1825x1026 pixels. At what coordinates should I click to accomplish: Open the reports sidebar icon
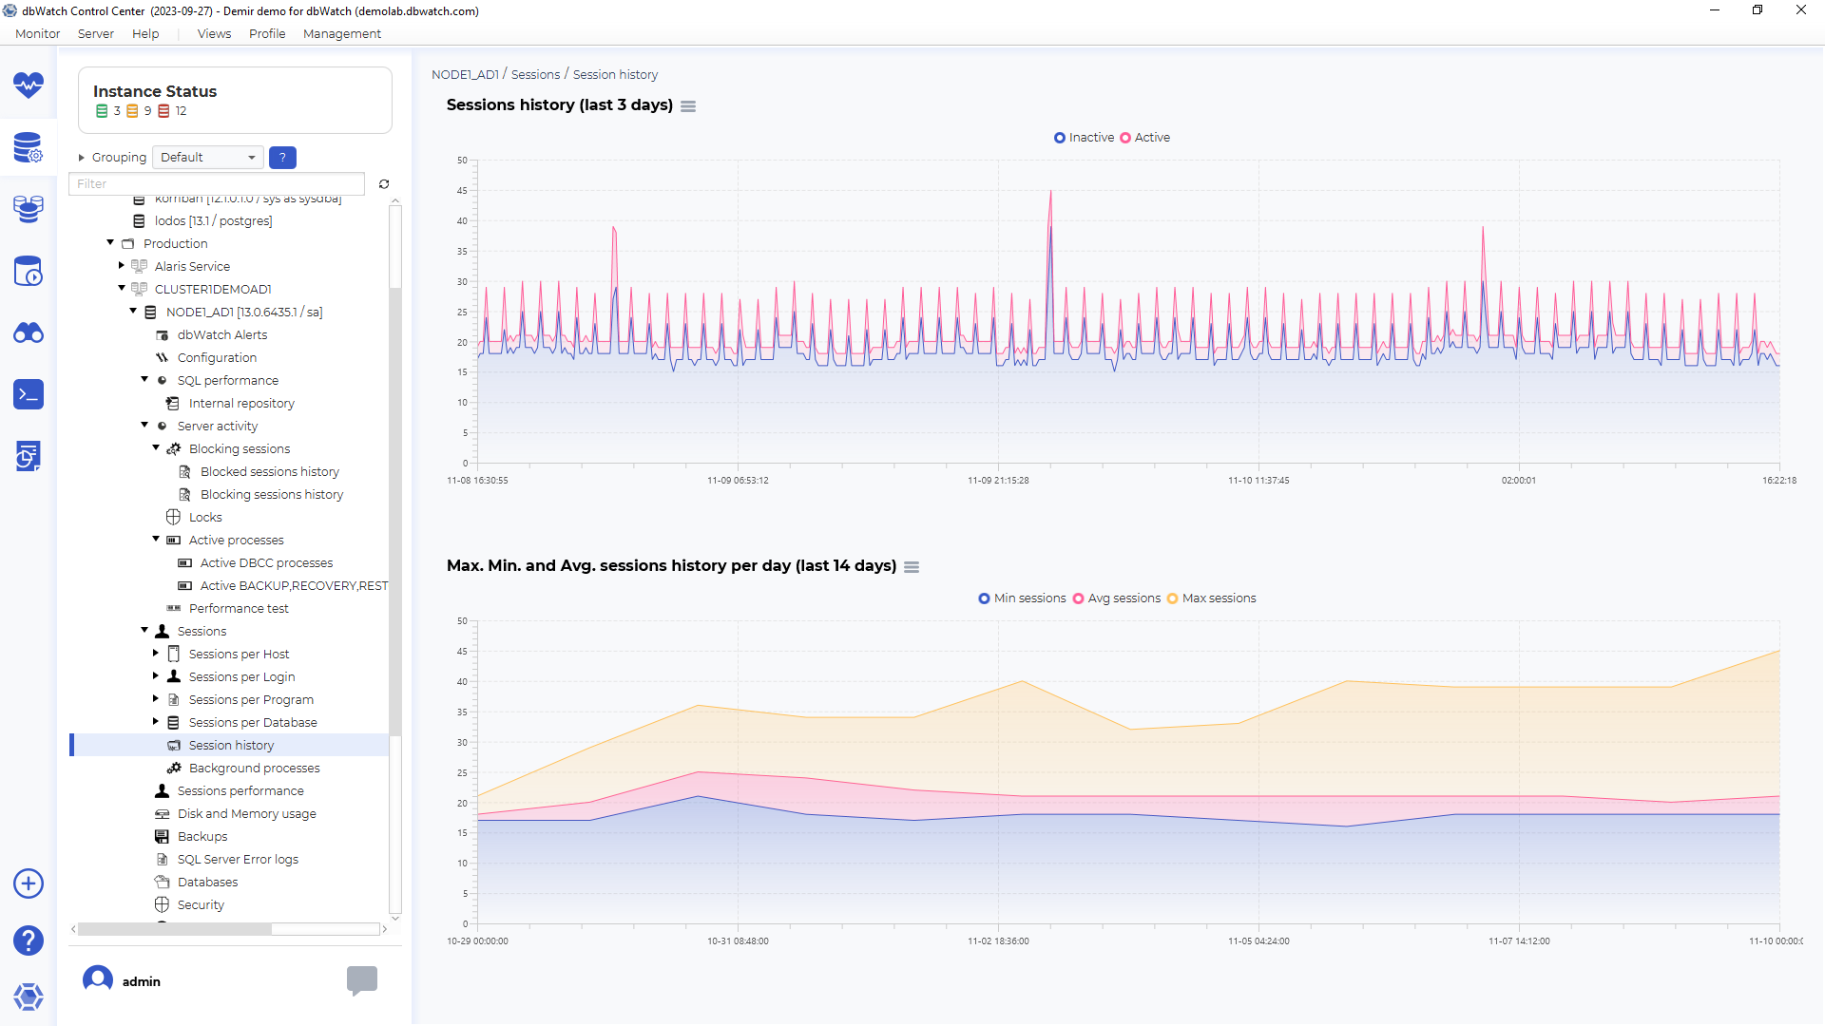click(x=29, y=456)
